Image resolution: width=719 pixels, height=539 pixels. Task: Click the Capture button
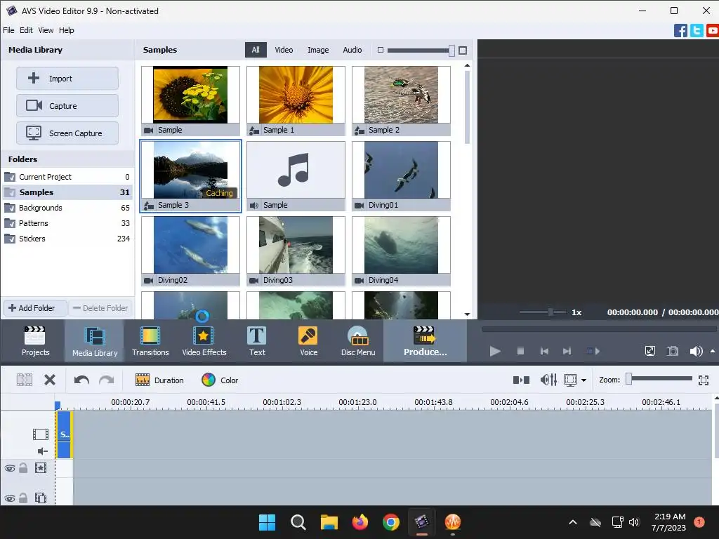(x=67, y=106)
